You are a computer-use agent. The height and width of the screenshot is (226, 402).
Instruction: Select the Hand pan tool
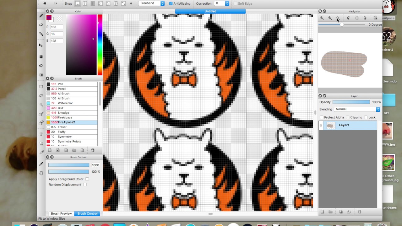(x=41, y=173)
